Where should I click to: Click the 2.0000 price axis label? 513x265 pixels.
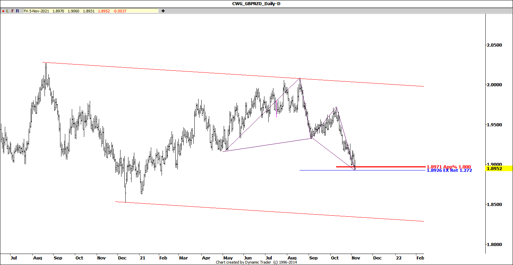coord(494,85)
